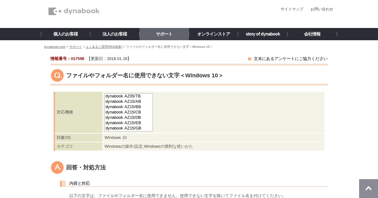Open the 個人のお客様 menu

[66, 34]
